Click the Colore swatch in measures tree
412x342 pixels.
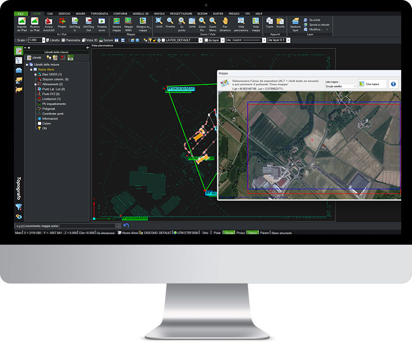(x=40, y=124)
